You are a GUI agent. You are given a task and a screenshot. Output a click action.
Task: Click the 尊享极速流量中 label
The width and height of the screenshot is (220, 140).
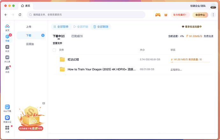point(192,27)
